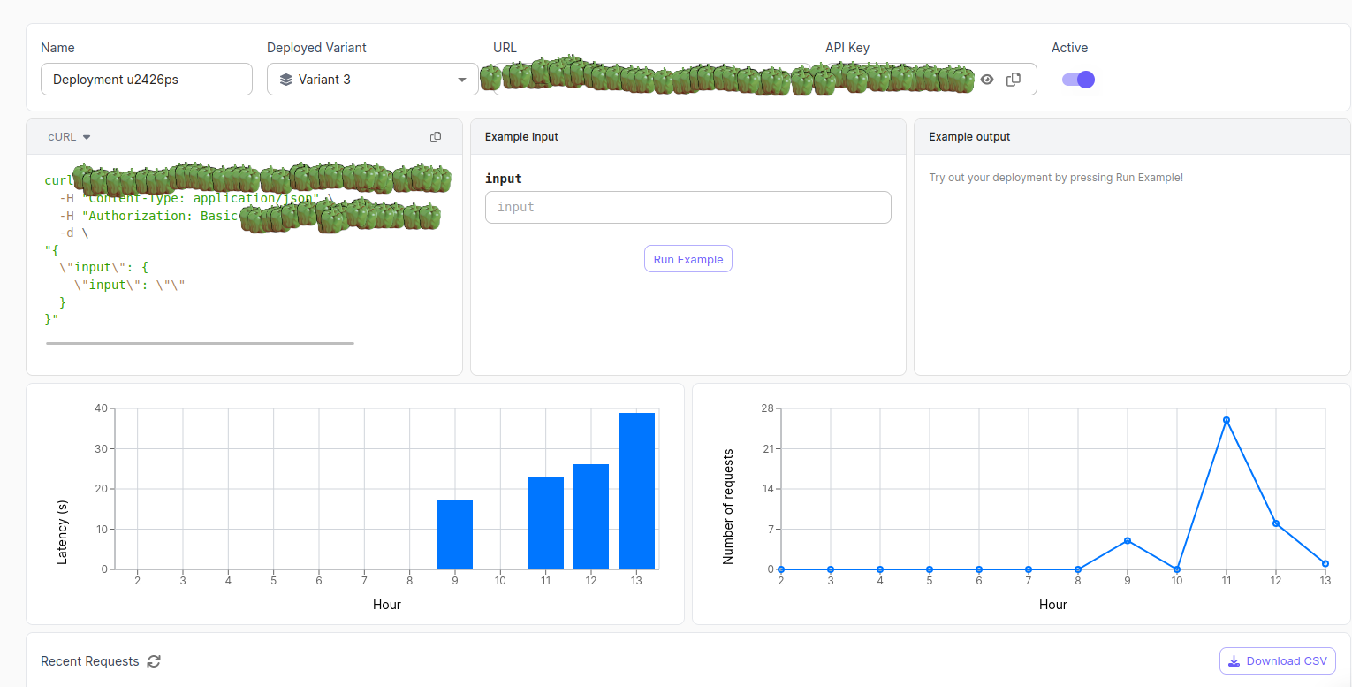Select the hour 12 latency bar
1352x687 pixels.
point(590,516)
